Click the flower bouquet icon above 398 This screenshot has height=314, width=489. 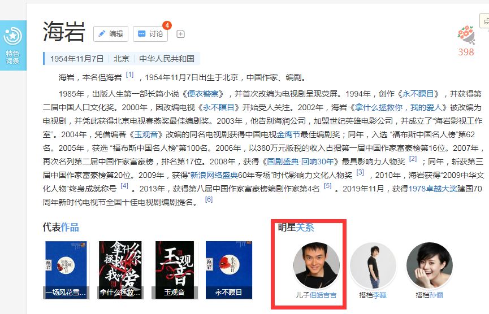pos(466,35)
